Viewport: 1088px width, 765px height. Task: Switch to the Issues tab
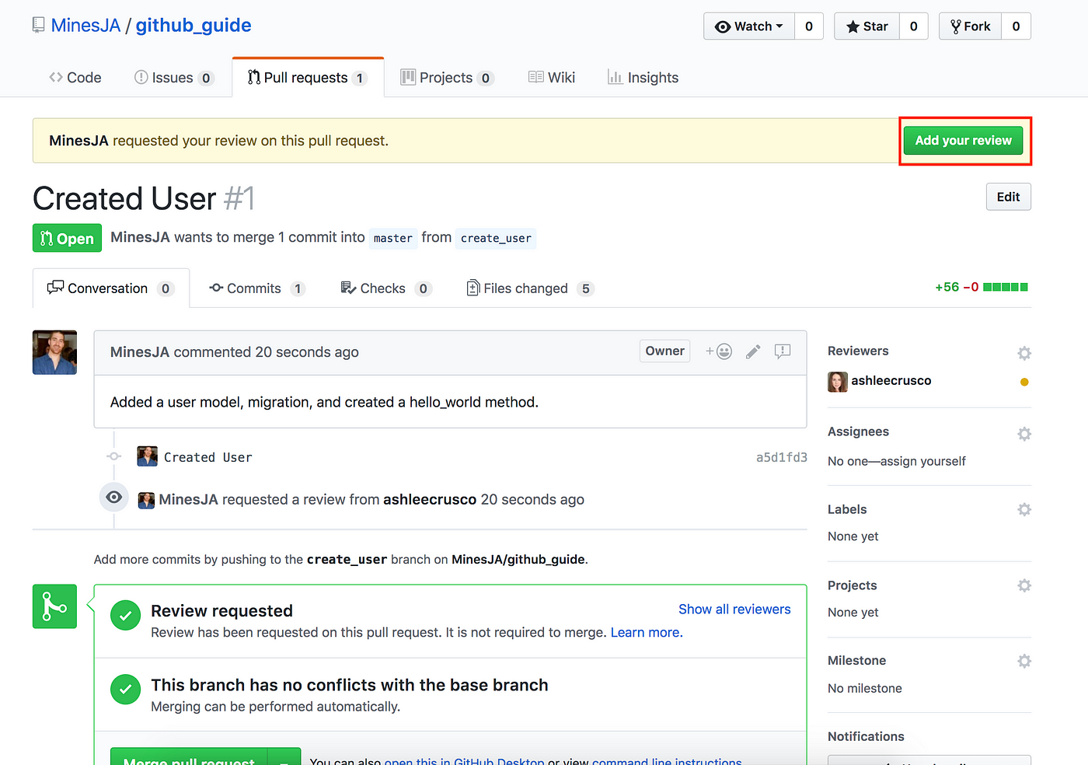pyautogui.click(x=173, y=78)
